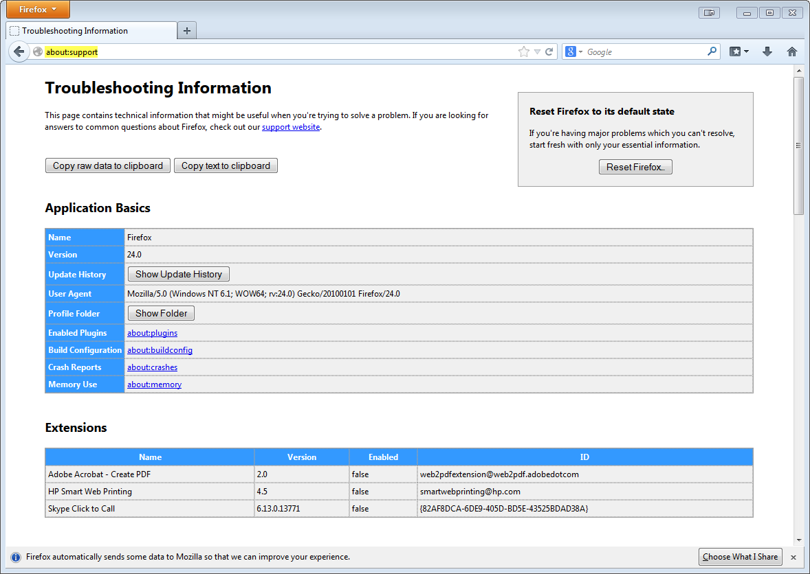This screenshot has height=574, width=810.
Task: Open the about:crashes link
Action: click(153, 367)
